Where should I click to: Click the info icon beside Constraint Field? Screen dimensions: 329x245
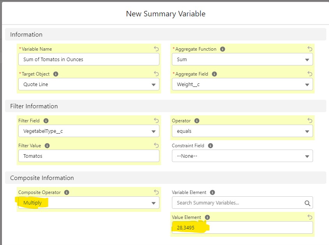click(x=210, y=146)
